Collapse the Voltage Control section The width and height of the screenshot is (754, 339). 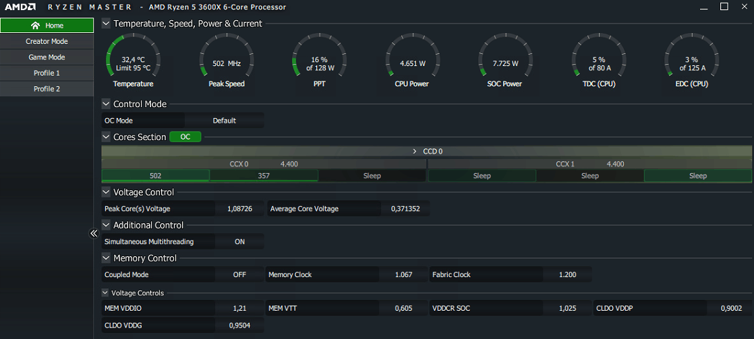[x=106, y=192]
